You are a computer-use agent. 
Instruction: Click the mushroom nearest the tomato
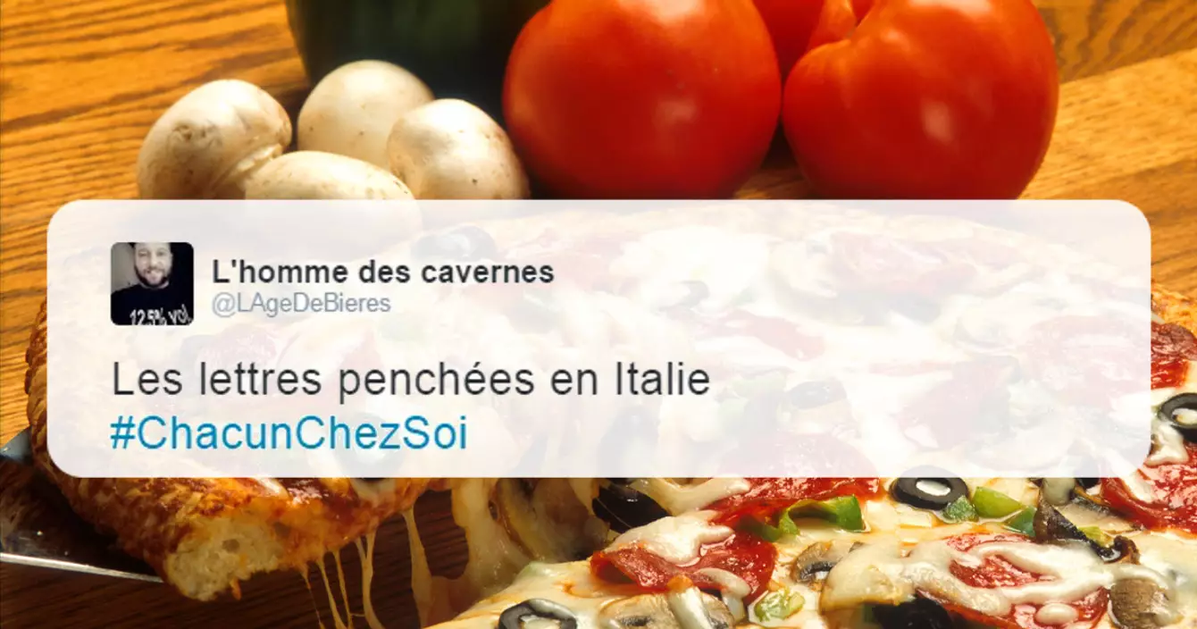(457, 152)
